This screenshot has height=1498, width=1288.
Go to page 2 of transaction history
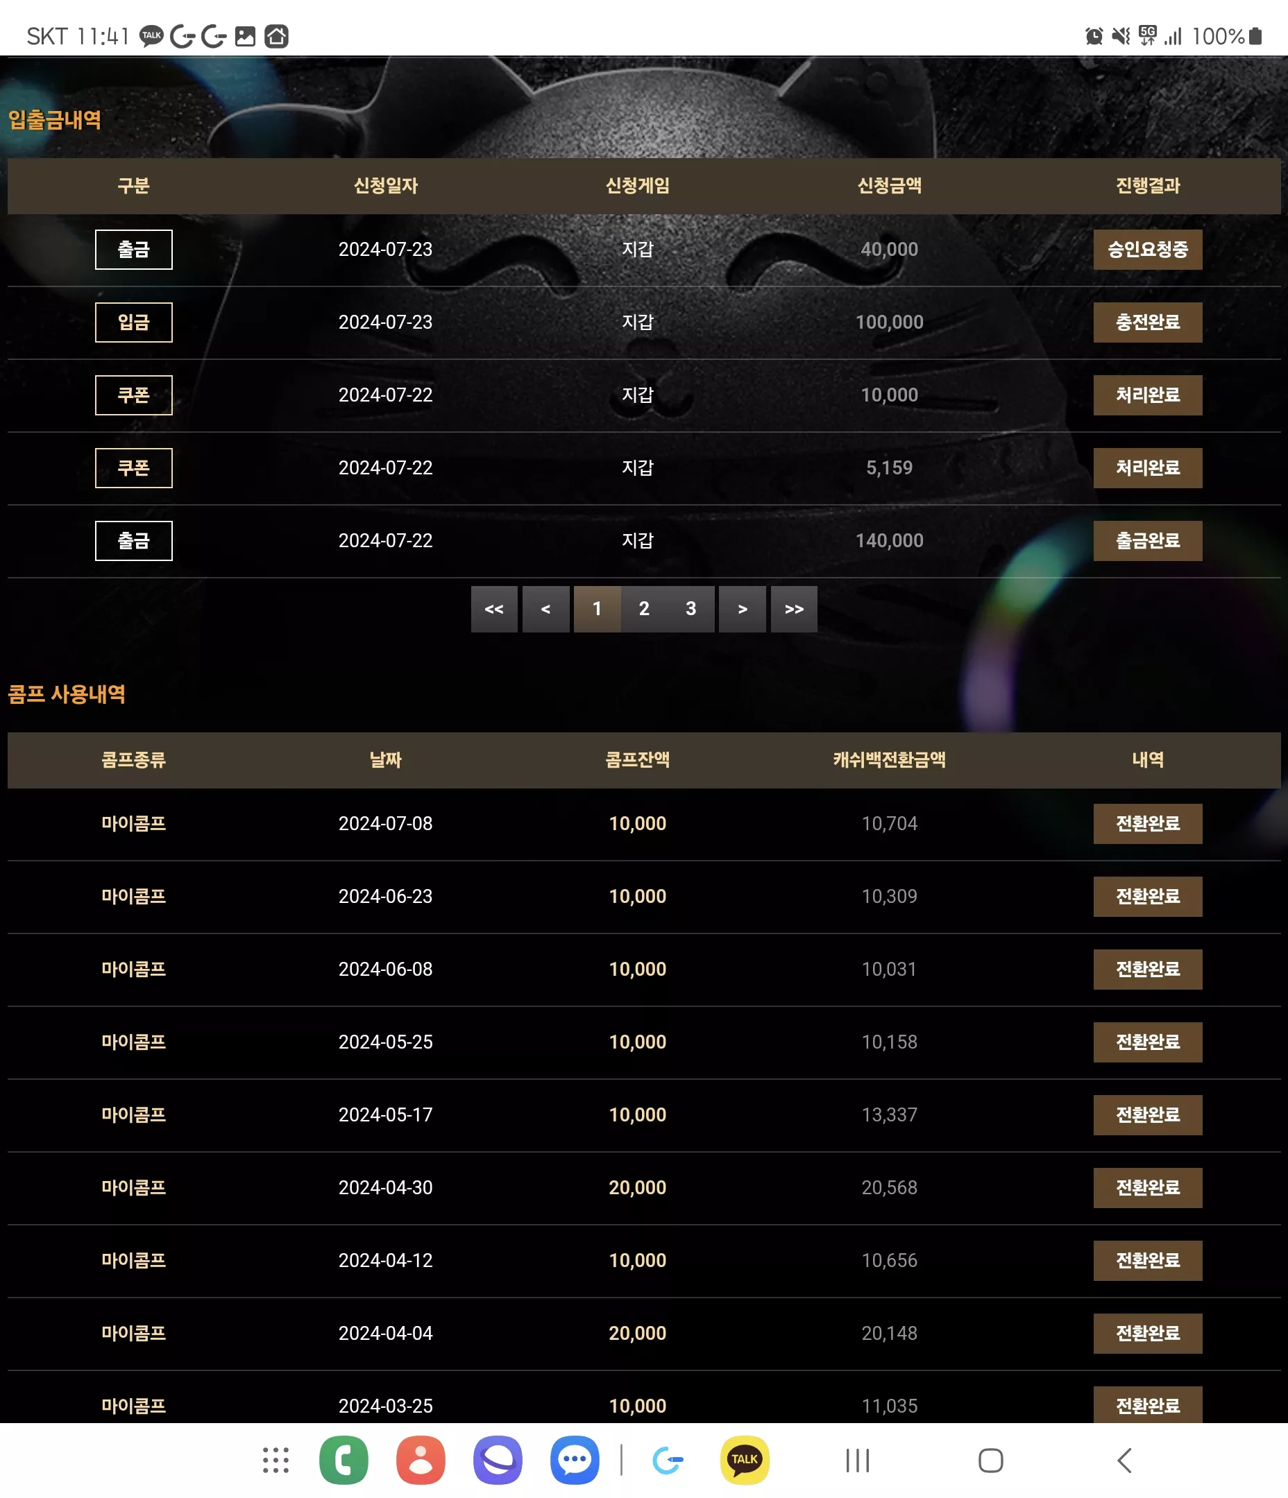point(644,609)
